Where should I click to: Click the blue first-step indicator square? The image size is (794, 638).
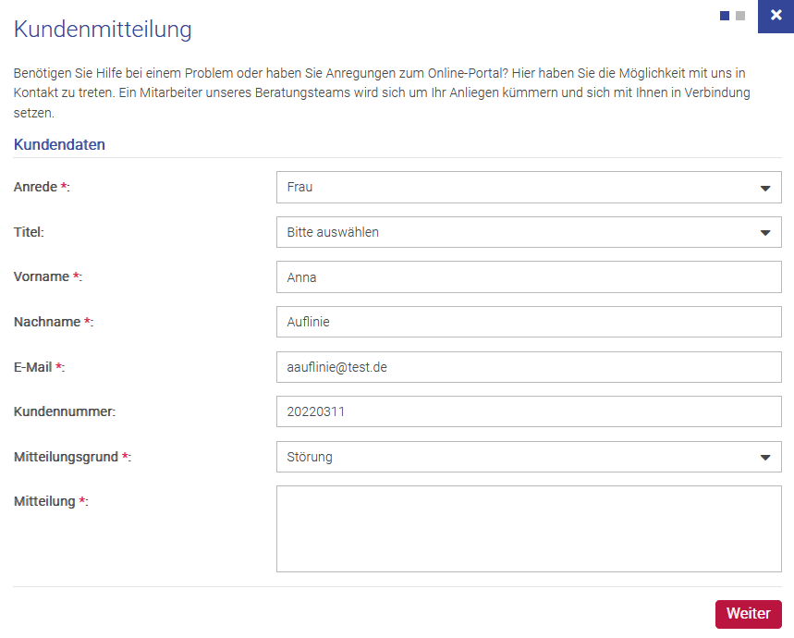pos(725,16)
